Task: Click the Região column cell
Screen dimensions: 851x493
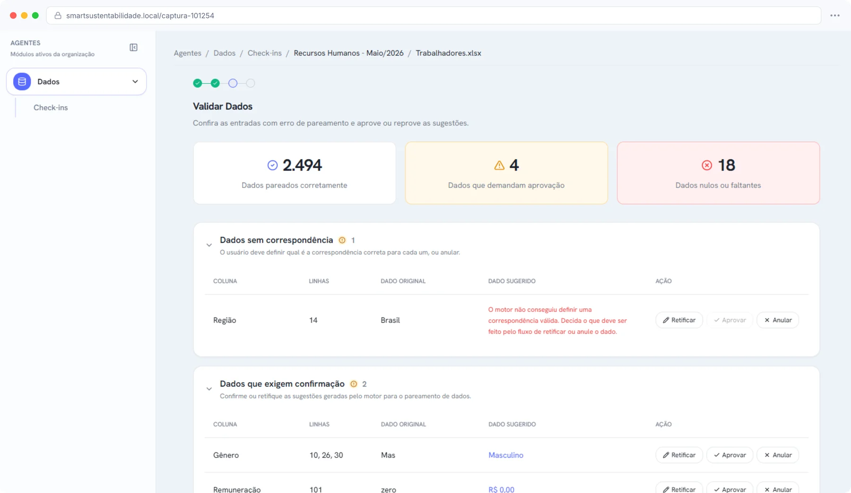Action: (x=225, y=320)
